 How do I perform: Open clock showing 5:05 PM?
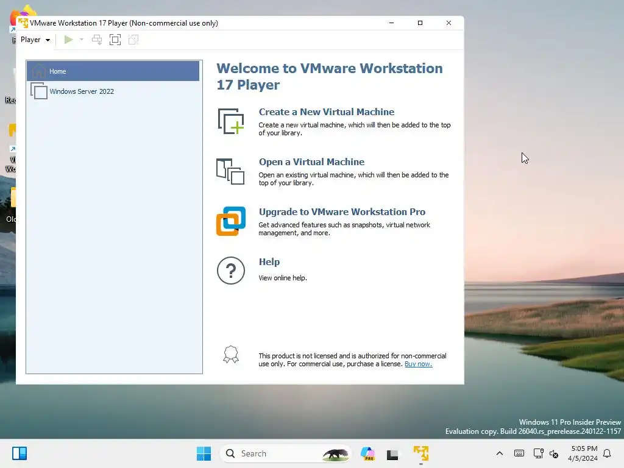[x=583, y=453]
